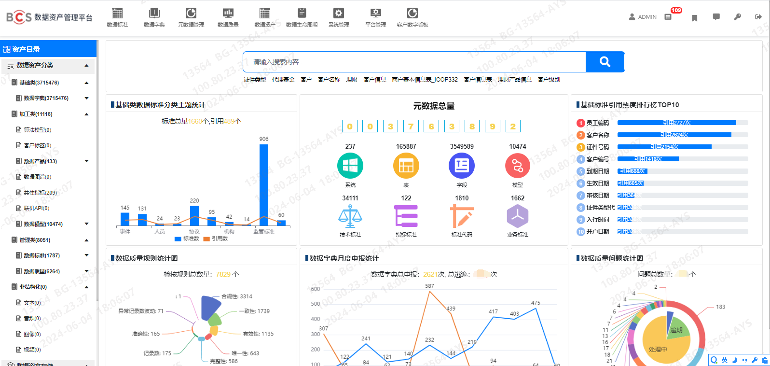Collapse the 基础类(3715476) tree node

coord(87,83)
